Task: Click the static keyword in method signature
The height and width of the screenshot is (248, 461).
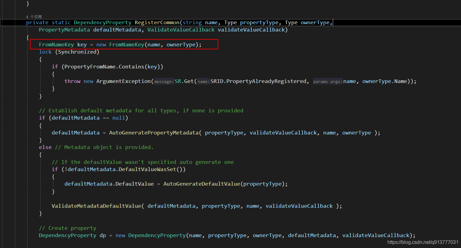Action: tap(61, 22)
